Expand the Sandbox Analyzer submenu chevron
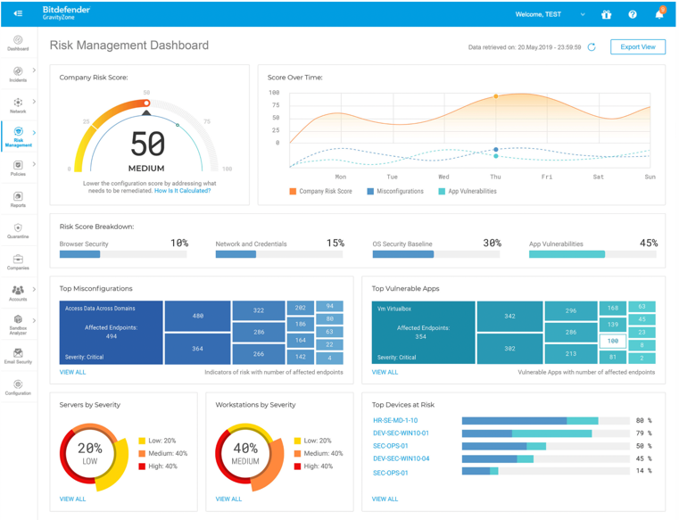Viewport: 679px width, 520px height. (x=34, y=320)
